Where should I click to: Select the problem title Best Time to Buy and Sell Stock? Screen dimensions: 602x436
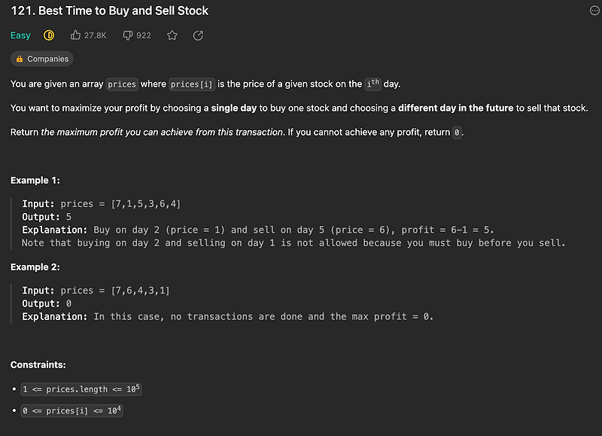pyautogui.click(x=109, y=11)
